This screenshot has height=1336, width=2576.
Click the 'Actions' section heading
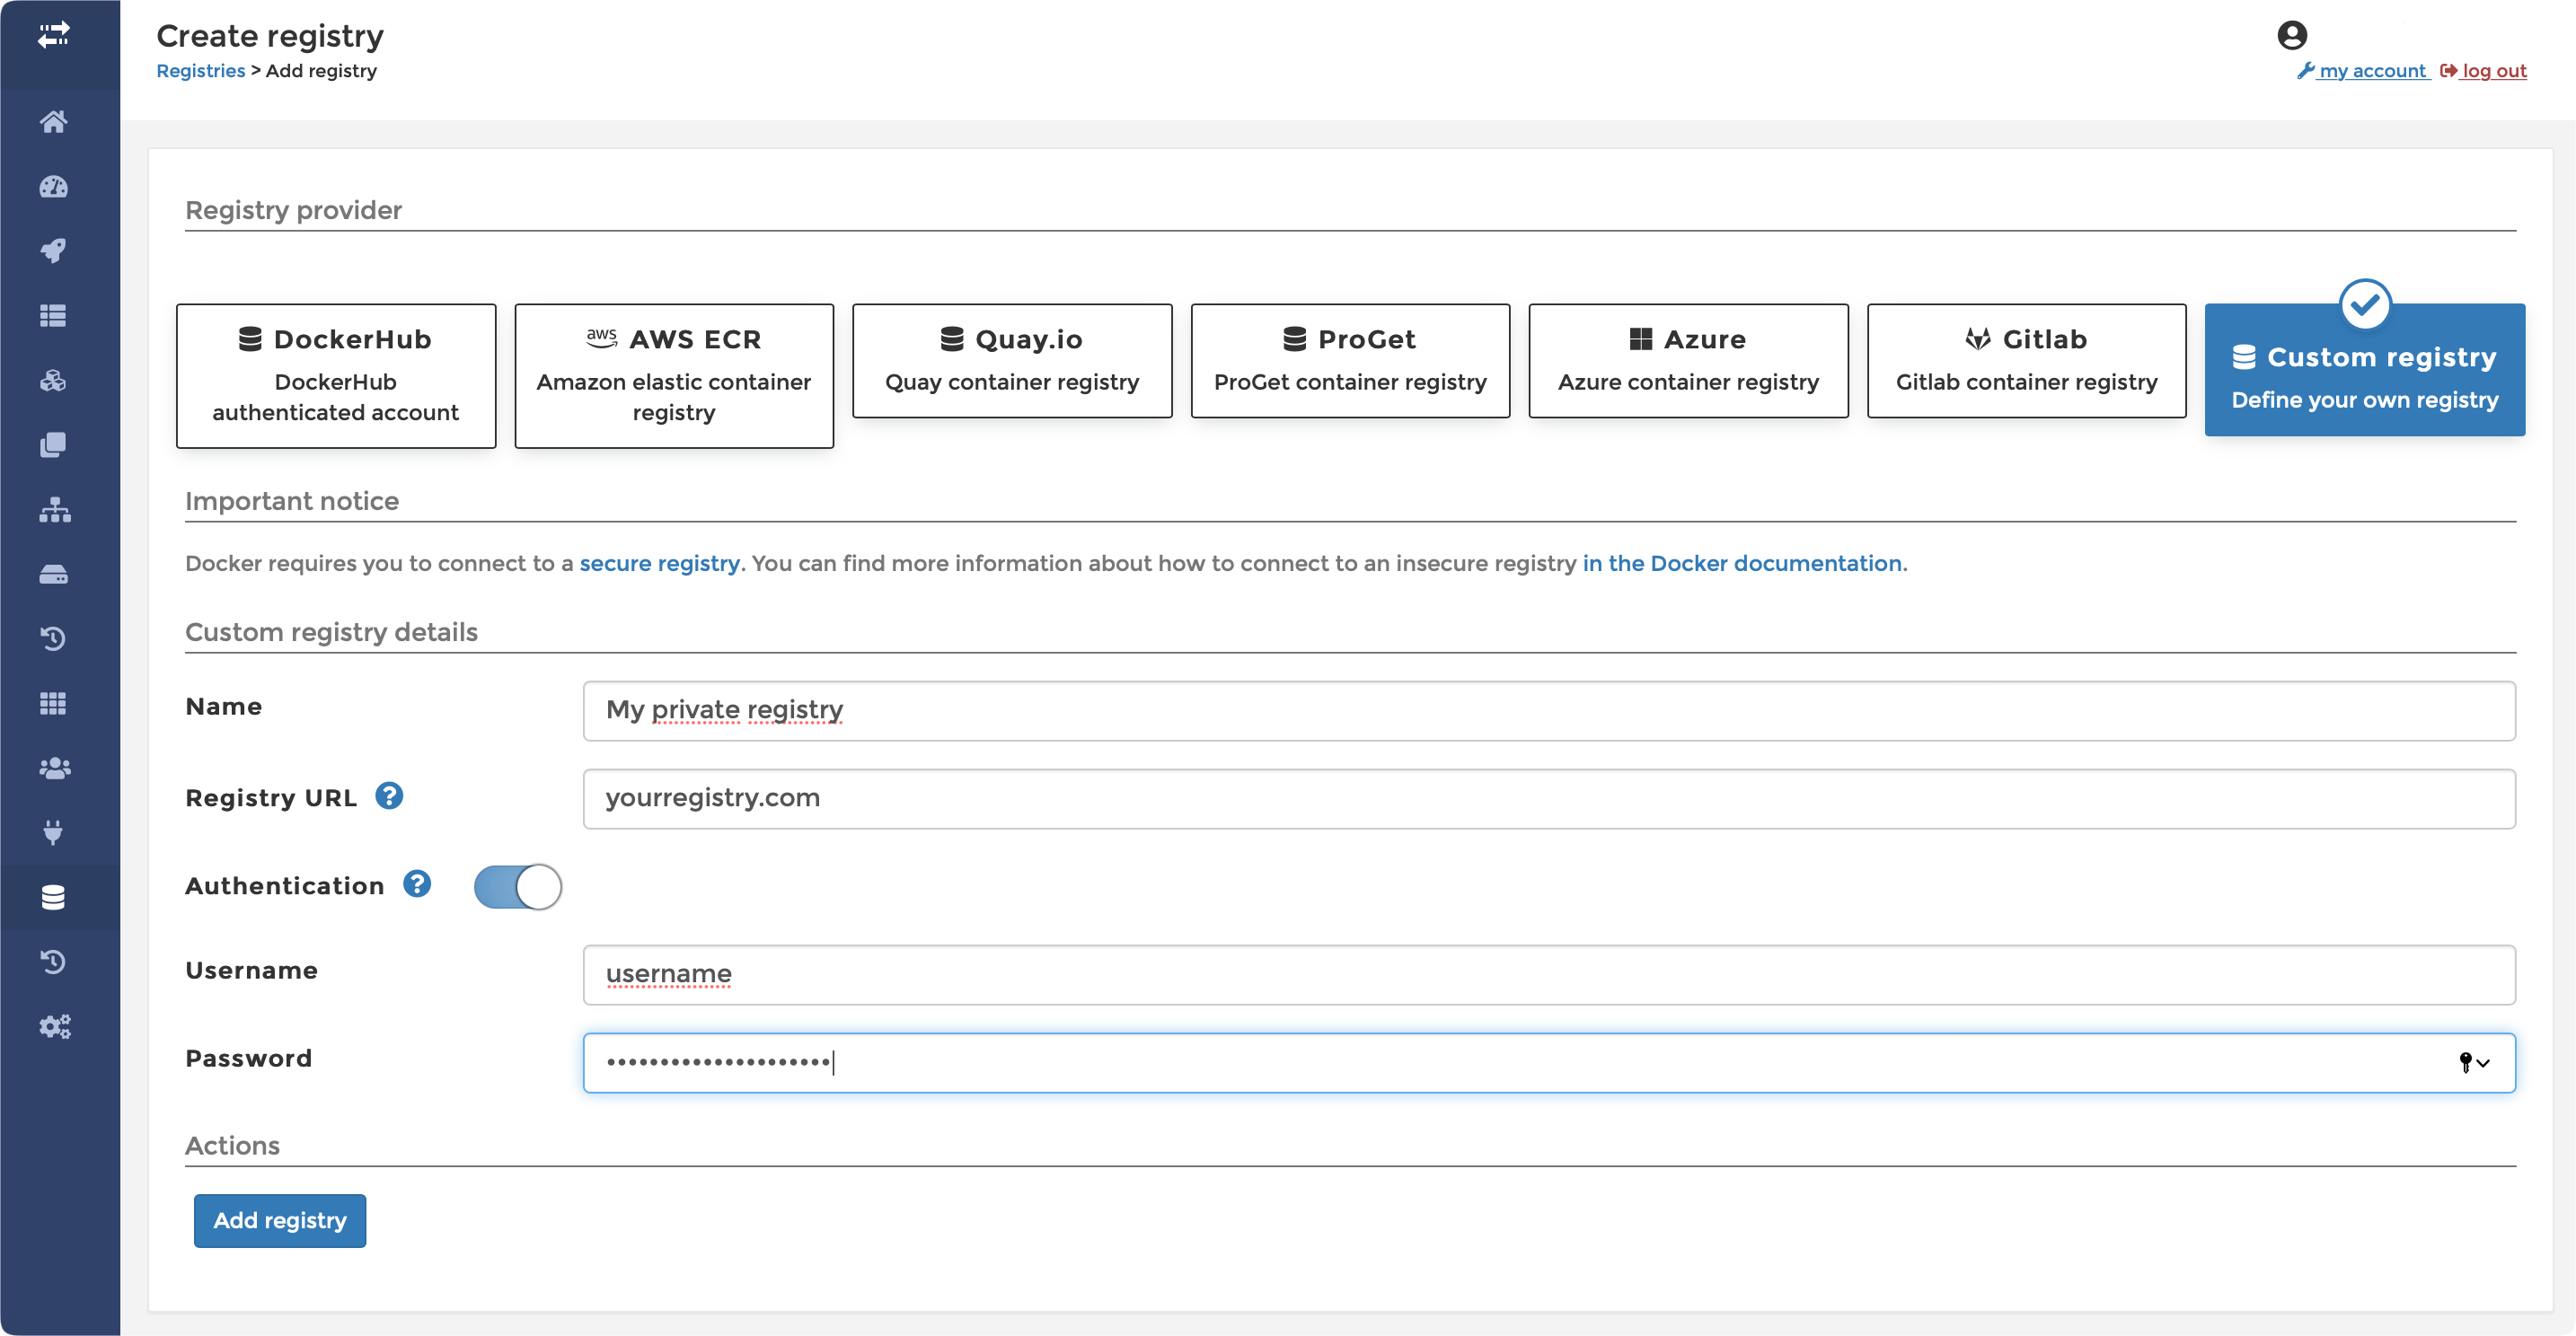[233, 1147]
